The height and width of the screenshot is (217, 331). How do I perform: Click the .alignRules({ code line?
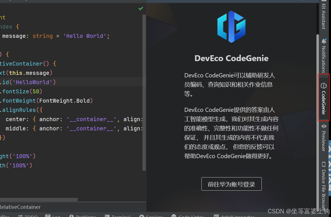[21, 110]
